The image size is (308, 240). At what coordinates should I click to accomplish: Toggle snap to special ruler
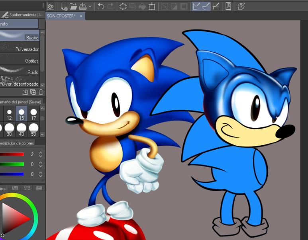(x=206, y=6)
